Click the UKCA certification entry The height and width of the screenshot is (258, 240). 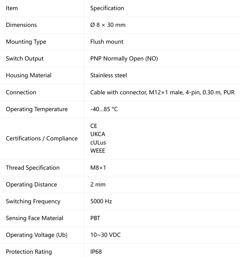tap(98, 134)
